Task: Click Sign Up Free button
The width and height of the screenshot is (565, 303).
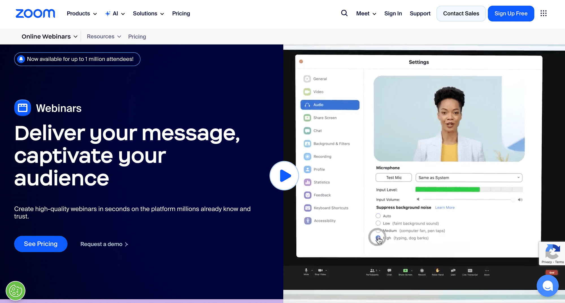Action: click(511, 14)
